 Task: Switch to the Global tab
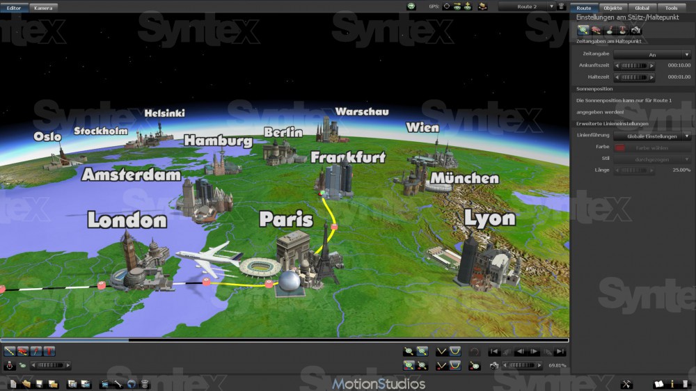(x=642, y=8)
